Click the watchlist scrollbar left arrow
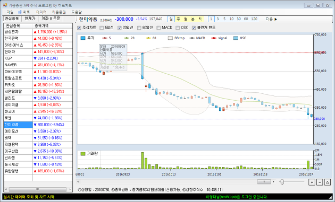 point(6,189)
